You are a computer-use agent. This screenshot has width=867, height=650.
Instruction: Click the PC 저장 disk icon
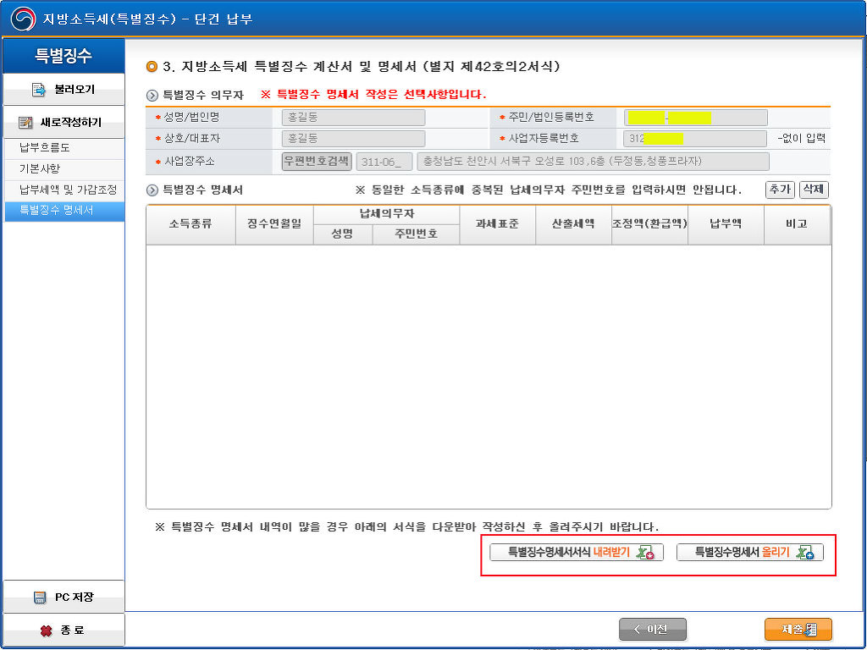[x=40, y=598]
